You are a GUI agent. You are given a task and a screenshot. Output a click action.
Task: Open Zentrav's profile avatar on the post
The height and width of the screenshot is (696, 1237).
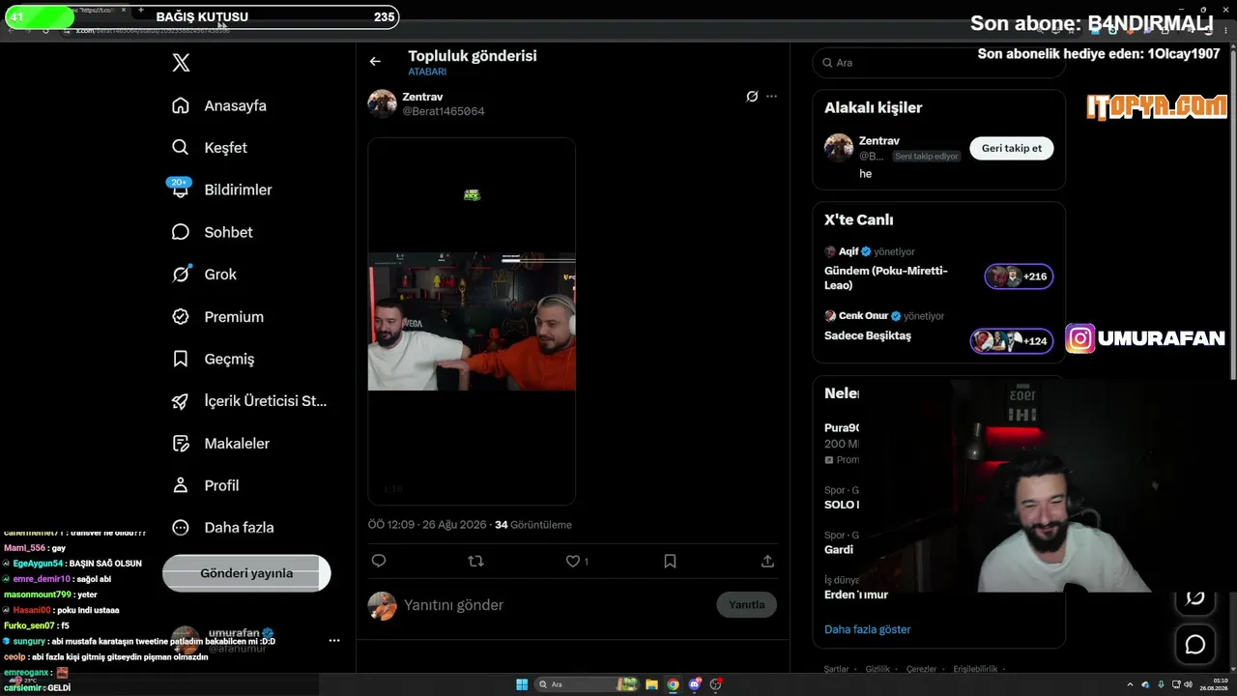coord(383,103)
